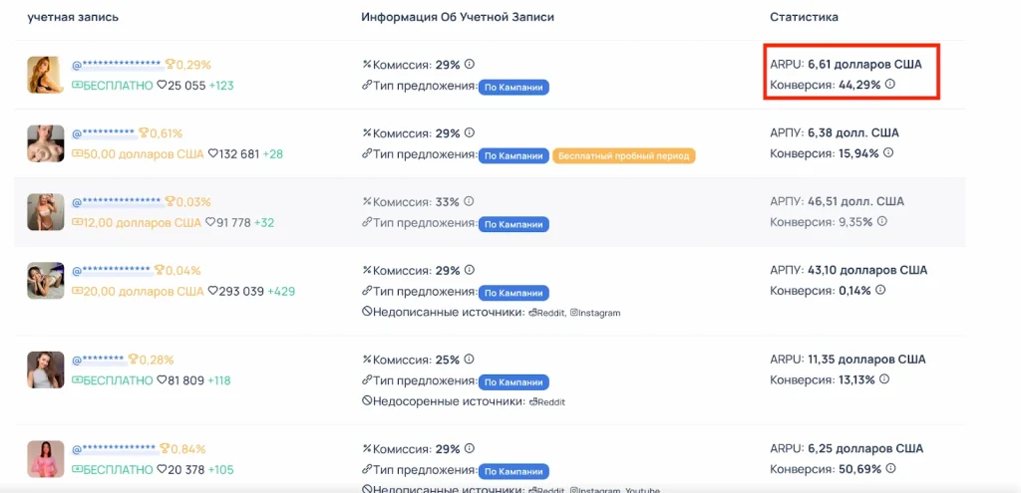Open the masked username link with 0,84% rating
Image resolution: width=1021 pixels, height=493 pixels.
tap(115, 449)
